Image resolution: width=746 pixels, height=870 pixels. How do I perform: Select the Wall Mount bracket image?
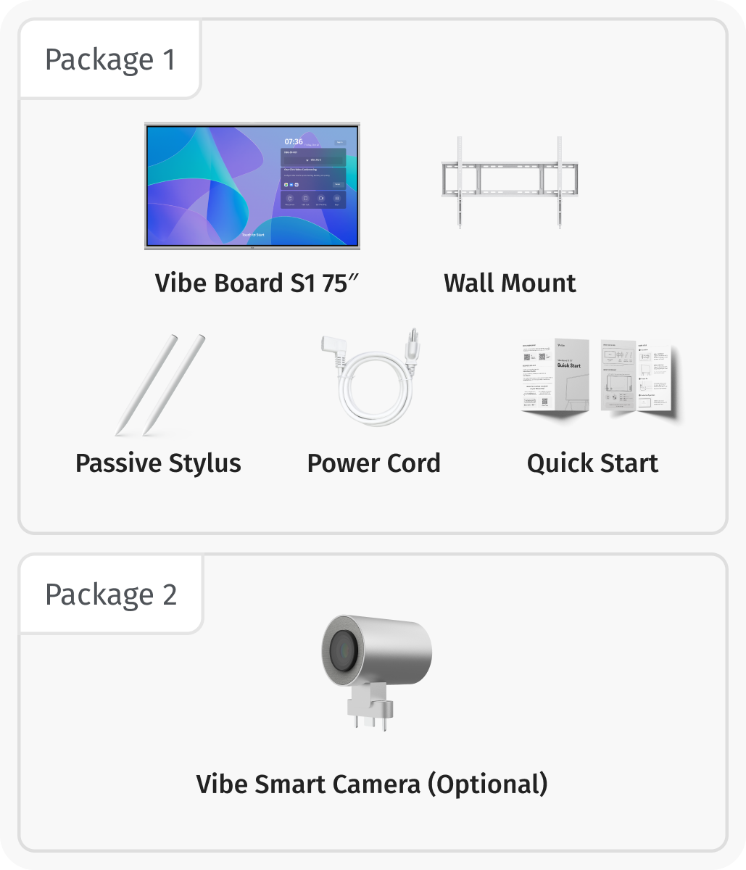click(510, 181)
